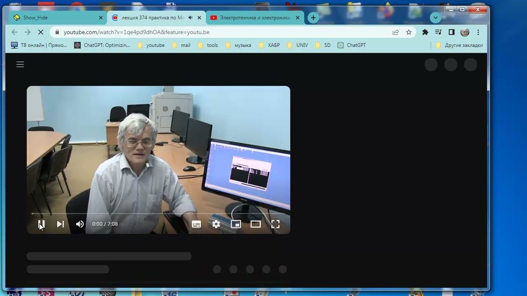
Task: Open the Chrome profile avatar
Action: click(465, 32)
